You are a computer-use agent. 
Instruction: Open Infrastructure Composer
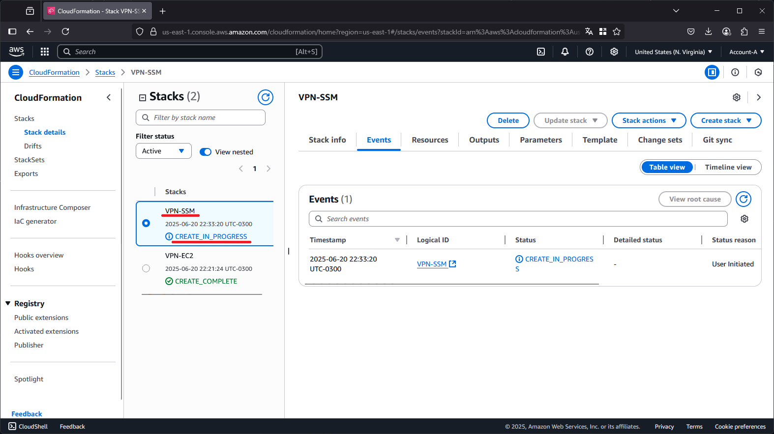click(x=52, y=207)
